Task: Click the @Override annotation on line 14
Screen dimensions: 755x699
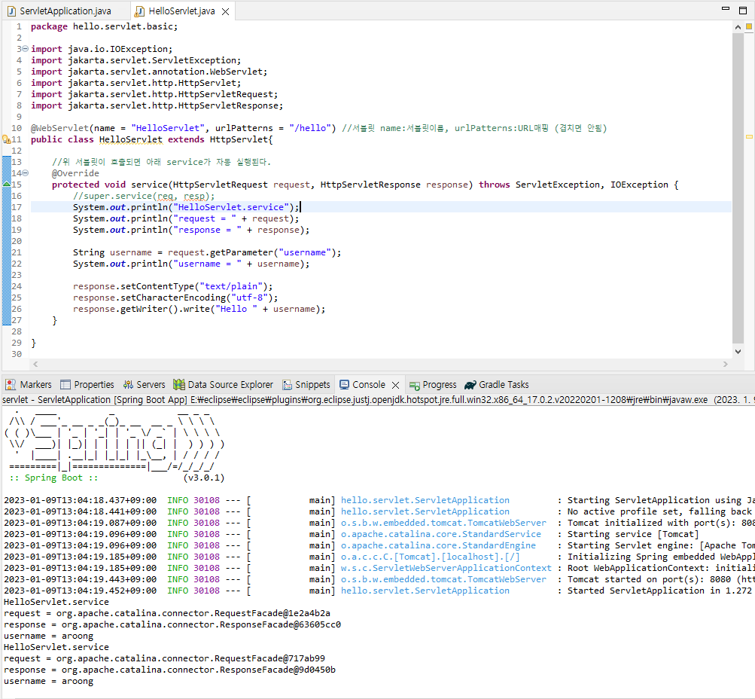Action: click(75, 173)
